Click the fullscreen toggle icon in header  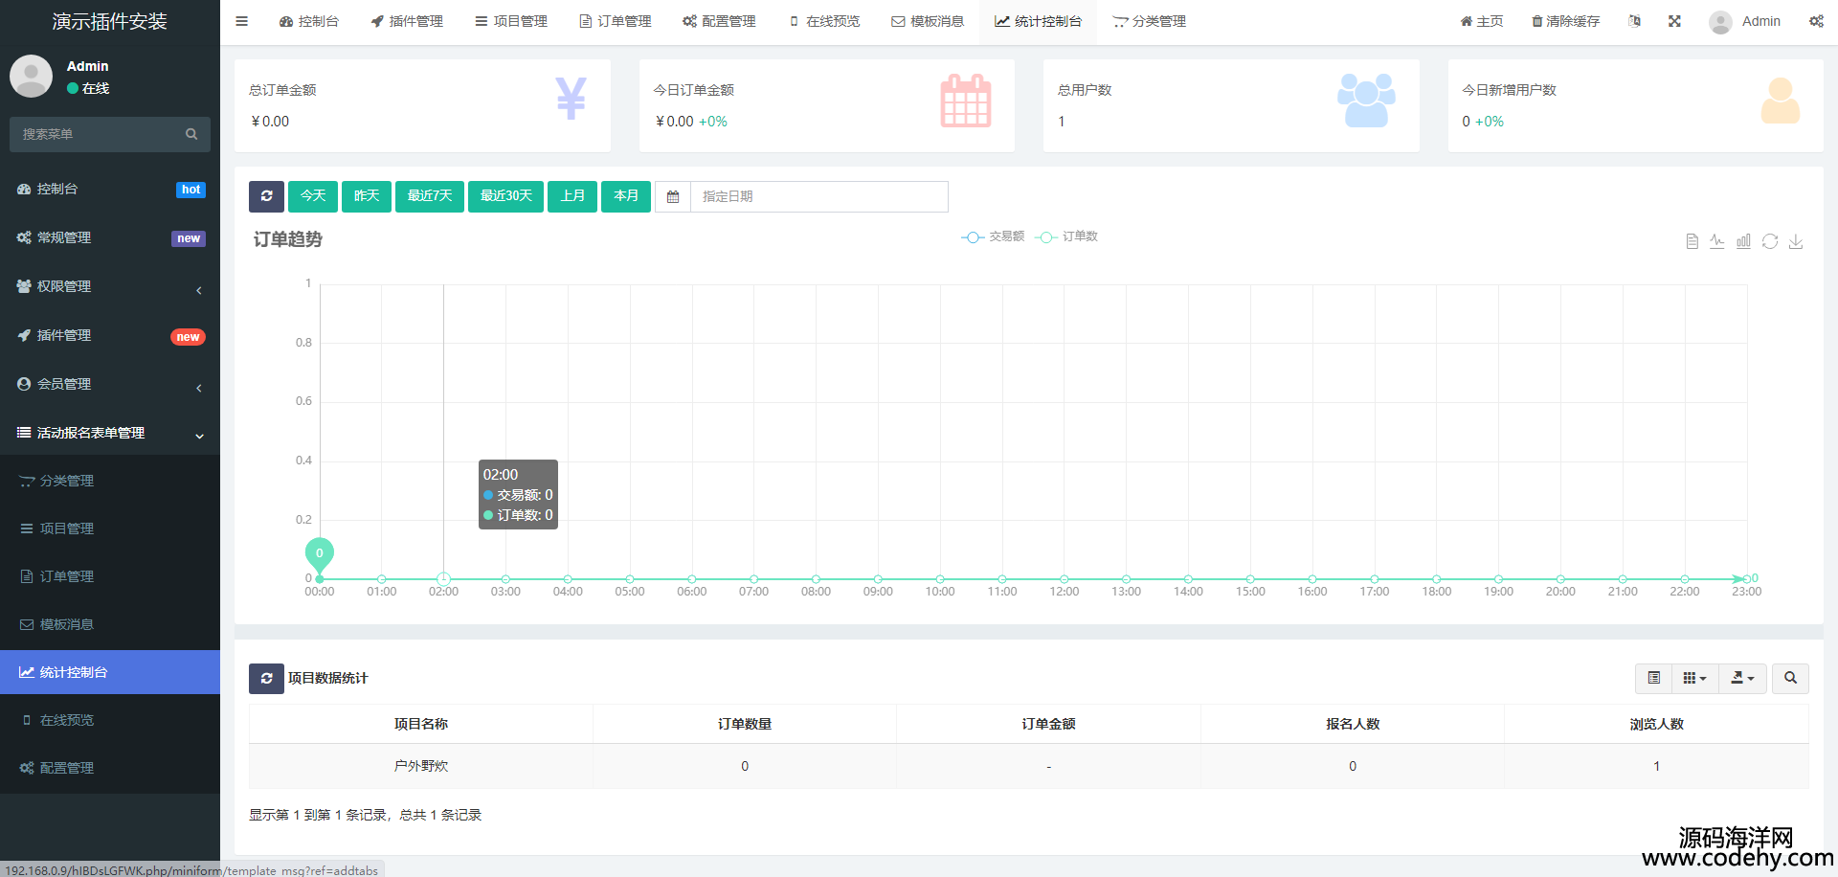(x=1674, y=21)
